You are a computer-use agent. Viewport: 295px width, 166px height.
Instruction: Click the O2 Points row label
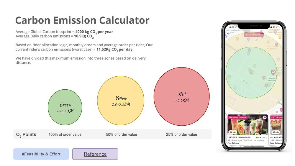[26, 134]
